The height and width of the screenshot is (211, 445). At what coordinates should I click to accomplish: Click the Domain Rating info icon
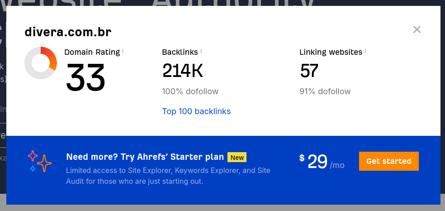(123, 52)
